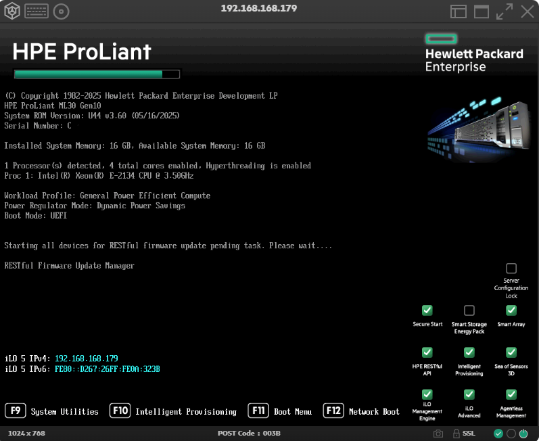Click the Installed System Memory line

point(135,145)
